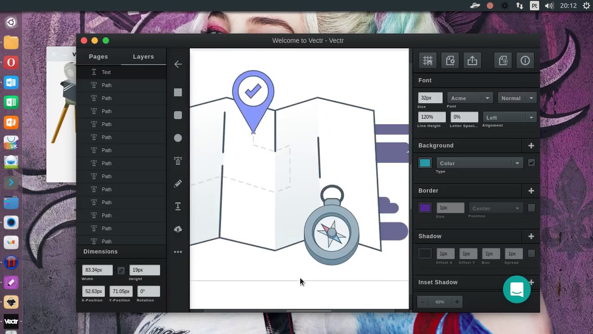
Task: Open the export panel
Action: 472,60
